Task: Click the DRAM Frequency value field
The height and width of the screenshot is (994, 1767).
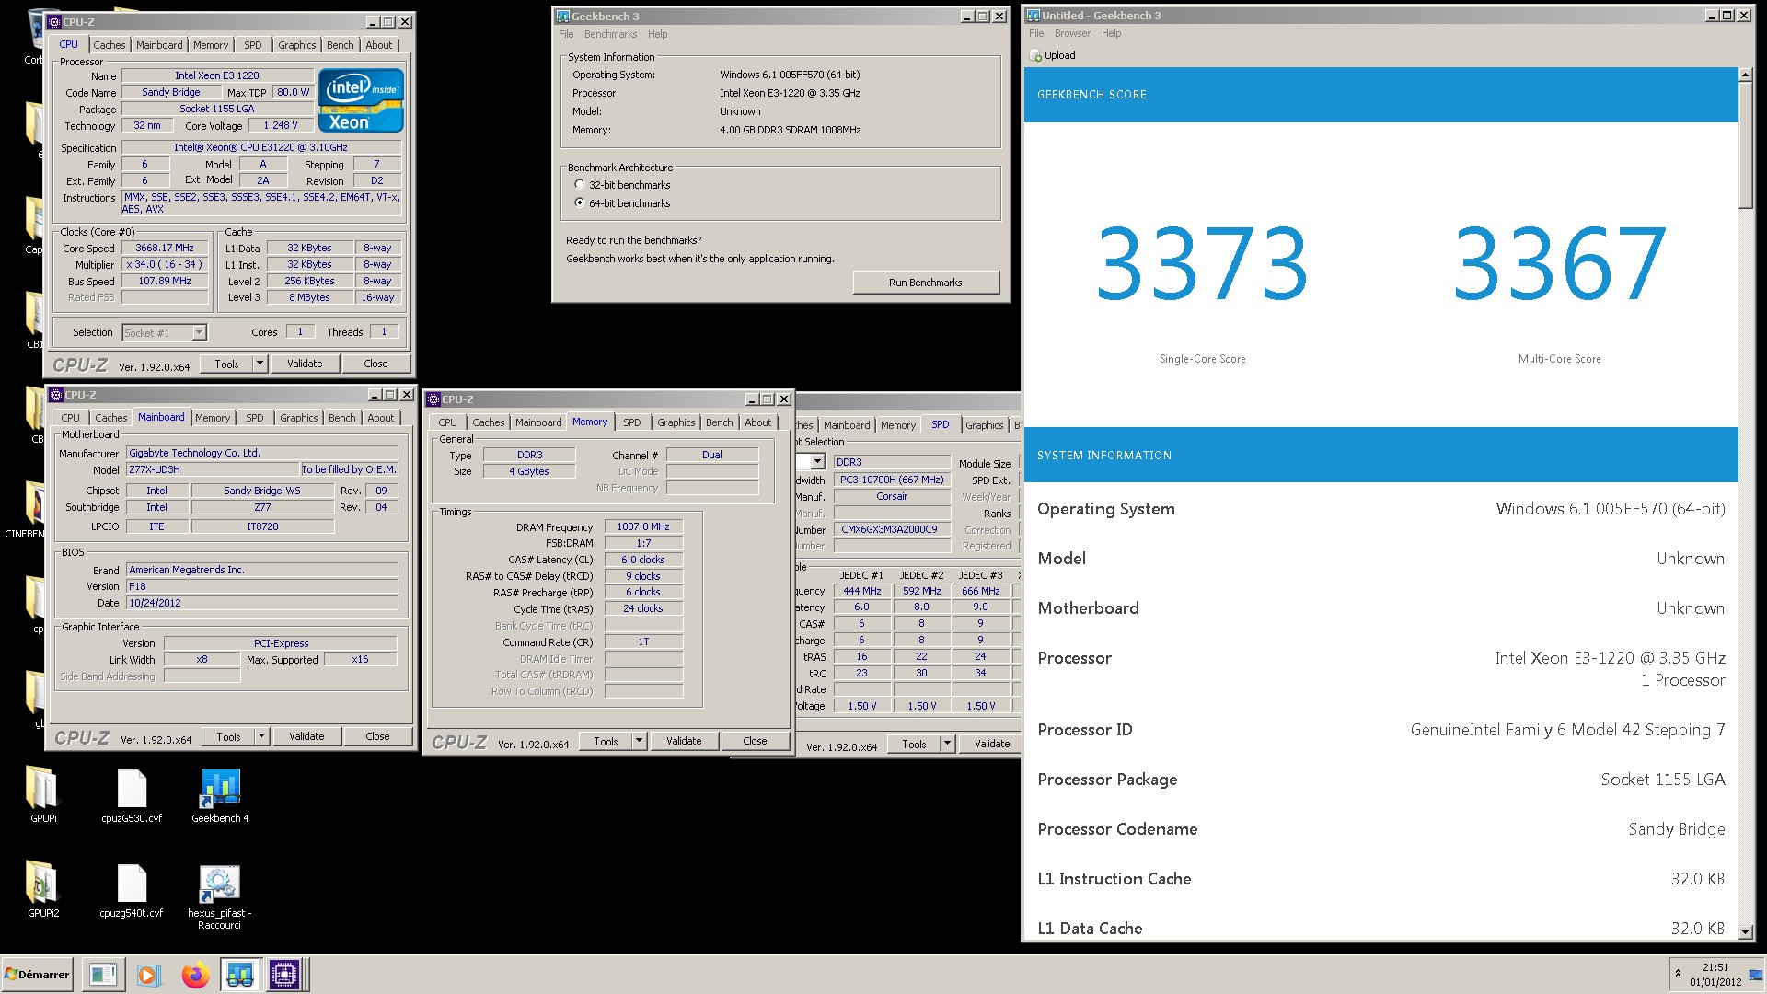Action: pyautogui.click(x=643, y=526)
